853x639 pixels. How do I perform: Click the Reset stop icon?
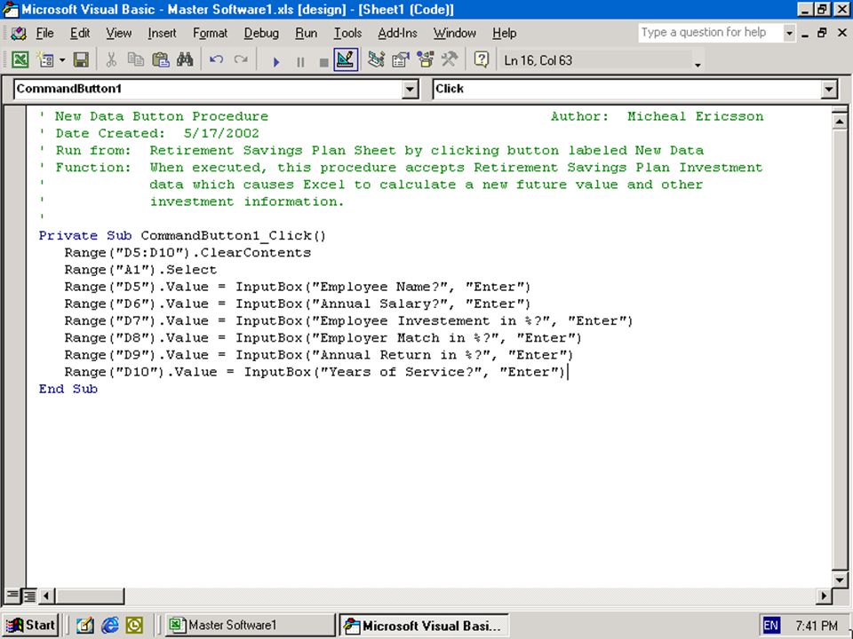tap(323, 62)
